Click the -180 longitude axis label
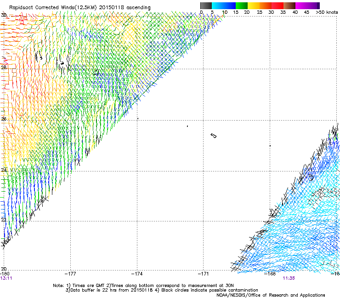 click(4, 274)
